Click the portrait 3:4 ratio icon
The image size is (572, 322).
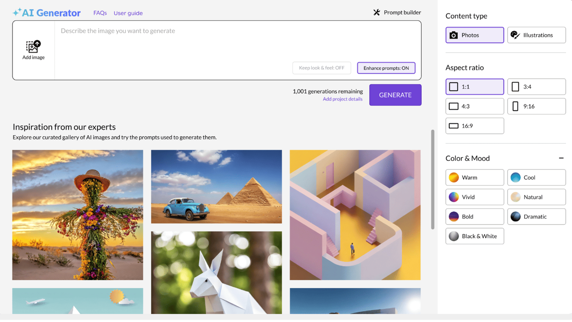coord(515,87)
